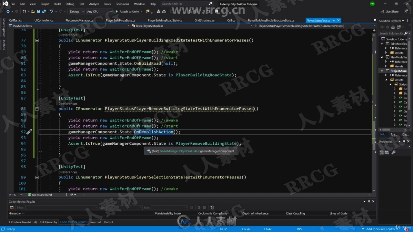The width and height of the screenshot is (413, 232).
Task: Click the Save All icon
Action: pos(44,12)
